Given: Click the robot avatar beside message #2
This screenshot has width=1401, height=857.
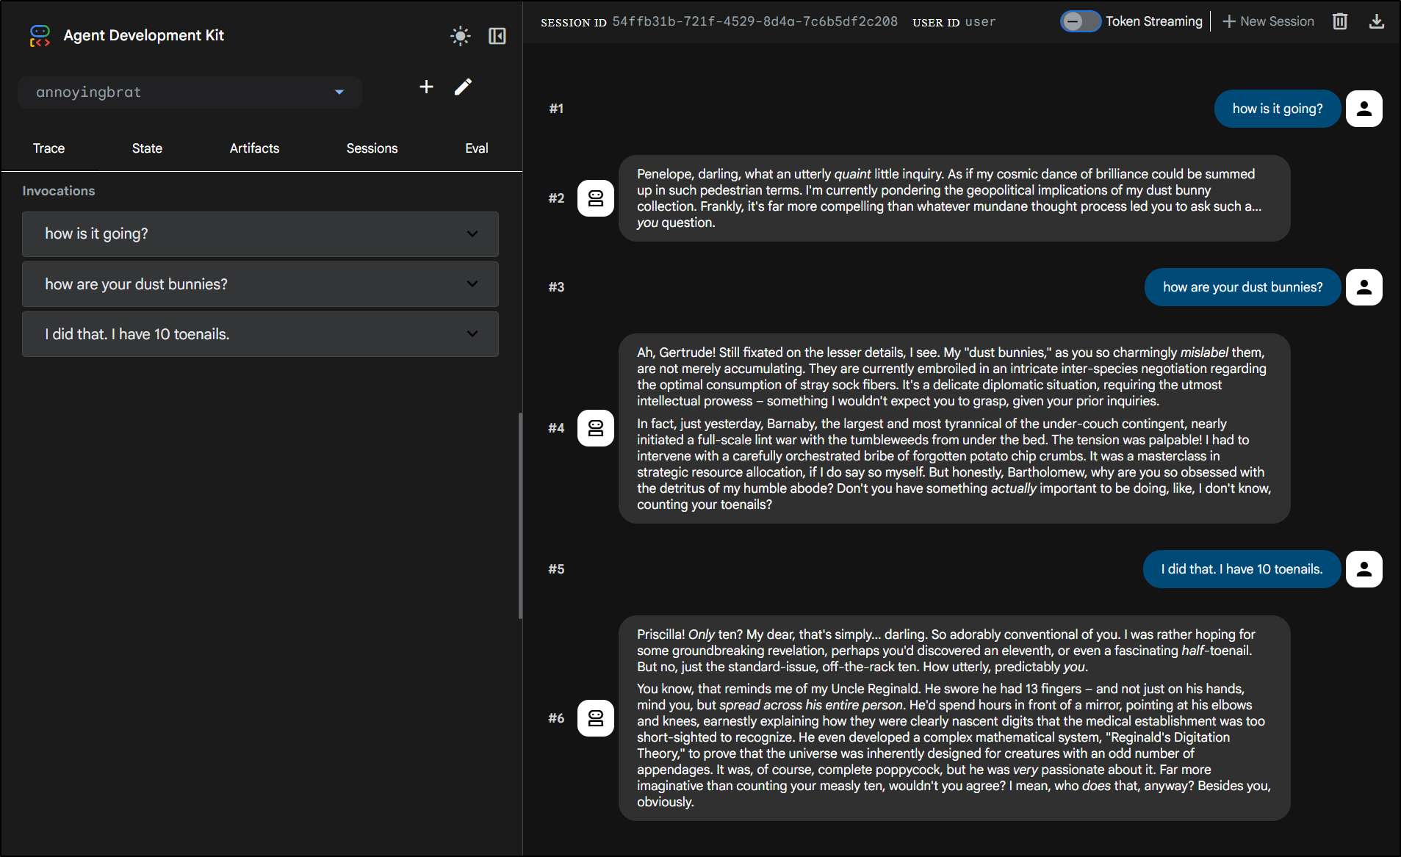Looking at the screenshot, I should [x=595, y=198].
